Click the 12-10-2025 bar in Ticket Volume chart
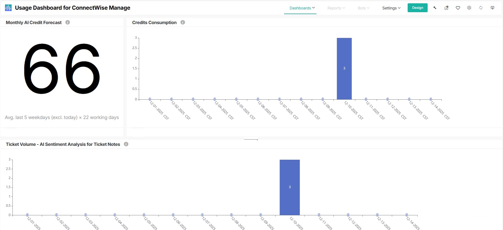This screenshot has height=230, width=503. click(290, 187)
